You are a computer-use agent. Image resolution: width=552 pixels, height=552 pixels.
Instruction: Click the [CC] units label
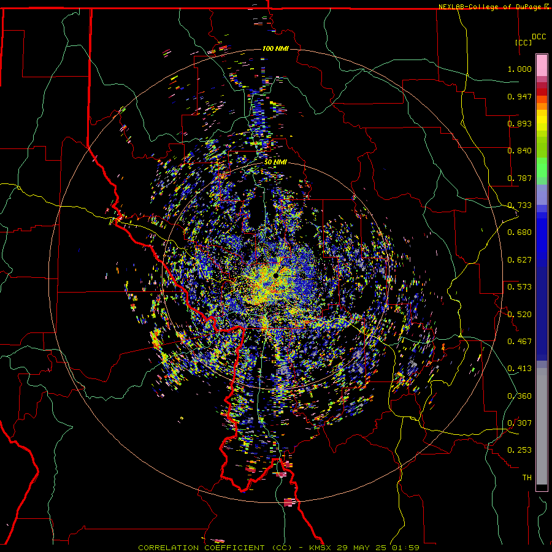[x=523, y=42]
